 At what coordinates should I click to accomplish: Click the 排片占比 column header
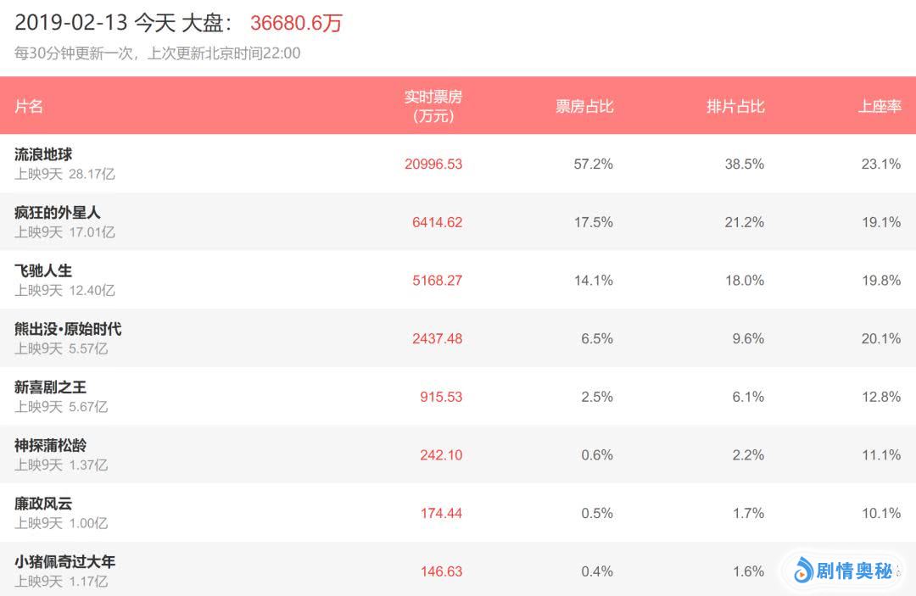tap(735, 106)
